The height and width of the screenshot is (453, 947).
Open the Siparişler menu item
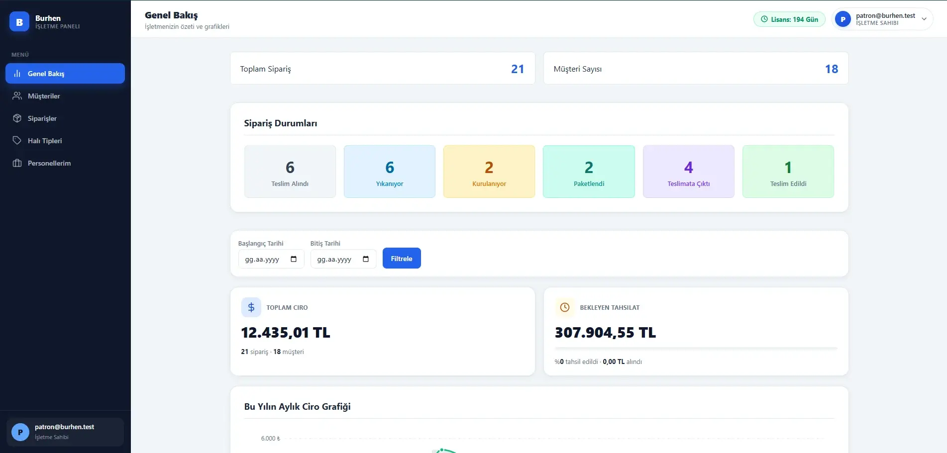click(x=65, y=118)
